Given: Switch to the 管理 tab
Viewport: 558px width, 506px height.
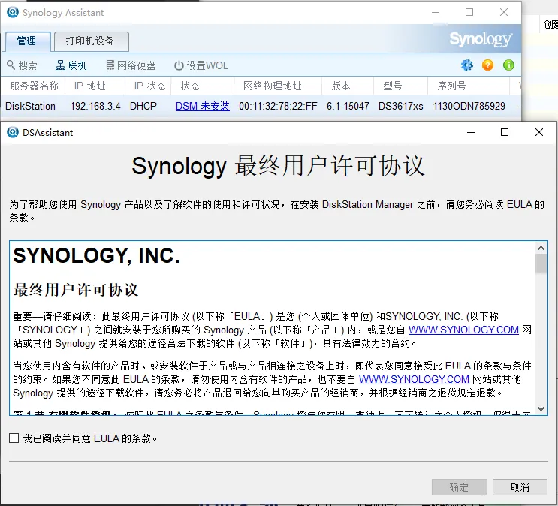Looking at the screenshot, I should click(x=28, y=41).
